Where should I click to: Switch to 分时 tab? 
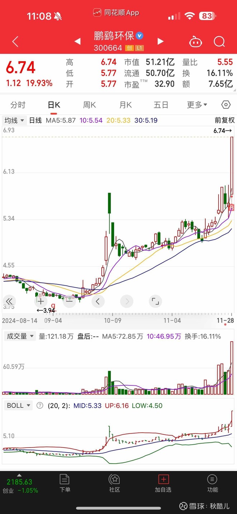(x=18, y=105)
